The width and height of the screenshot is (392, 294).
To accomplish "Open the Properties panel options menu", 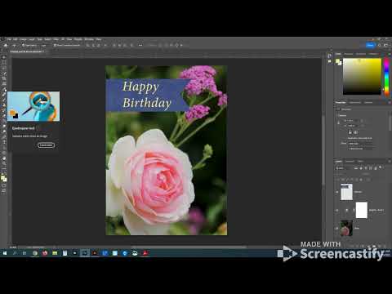I will [389, 103].
